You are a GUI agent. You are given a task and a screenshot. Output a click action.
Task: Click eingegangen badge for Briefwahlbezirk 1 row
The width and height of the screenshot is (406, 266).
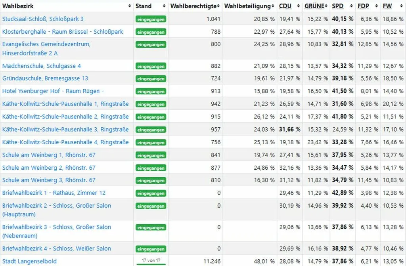(x=151, y=193)
